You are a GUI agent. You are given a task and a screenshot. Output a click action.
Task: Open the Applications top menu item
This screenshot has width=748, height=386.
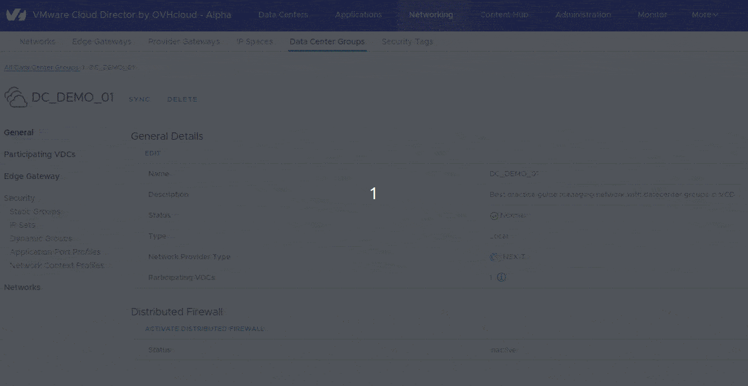[x=358, y=15]
